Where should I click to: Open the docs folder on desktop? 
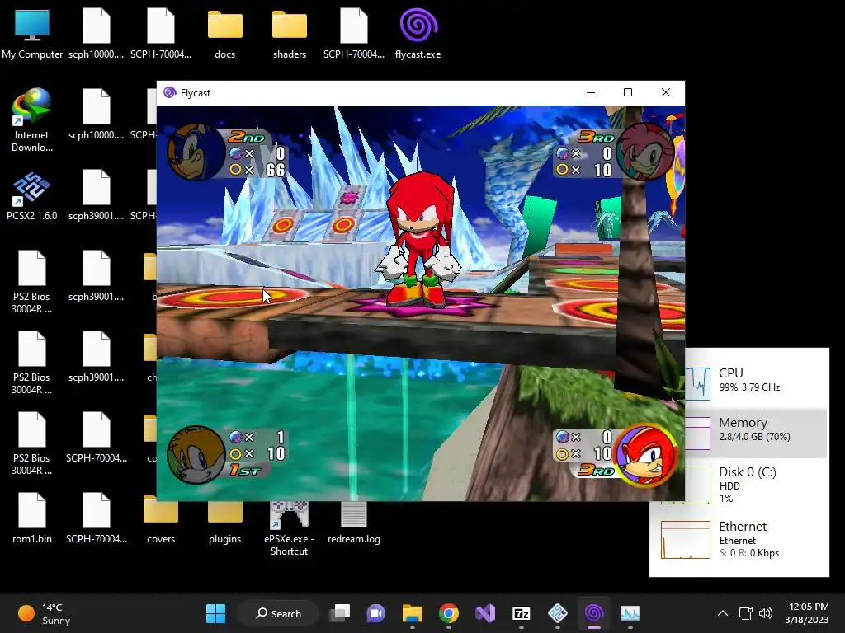[x=224, y=33]
